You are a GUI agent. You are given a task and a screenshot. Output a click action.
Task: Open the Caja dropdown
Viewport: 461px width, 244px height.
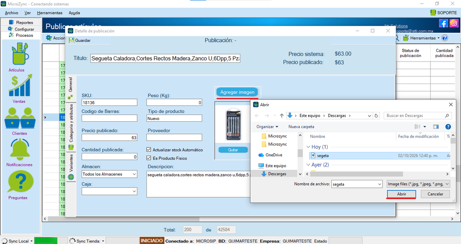pyautogui.click(x=134, y=191)
